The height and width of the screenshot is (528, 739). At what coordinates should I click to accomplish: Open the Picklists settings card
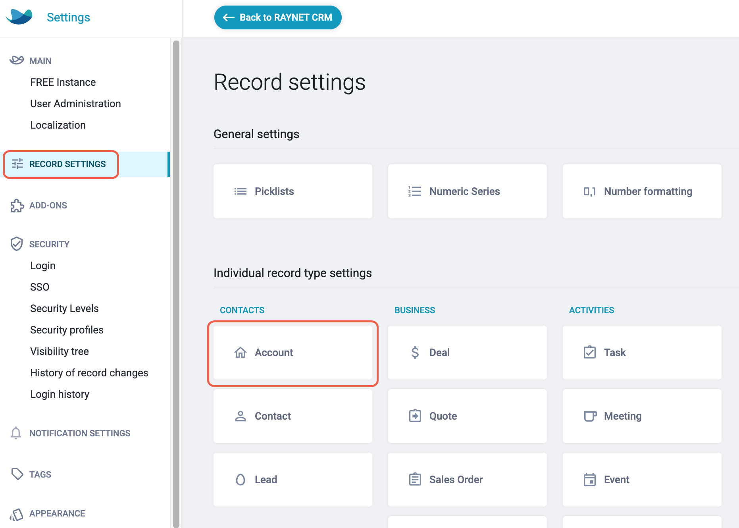click(293, 191)
